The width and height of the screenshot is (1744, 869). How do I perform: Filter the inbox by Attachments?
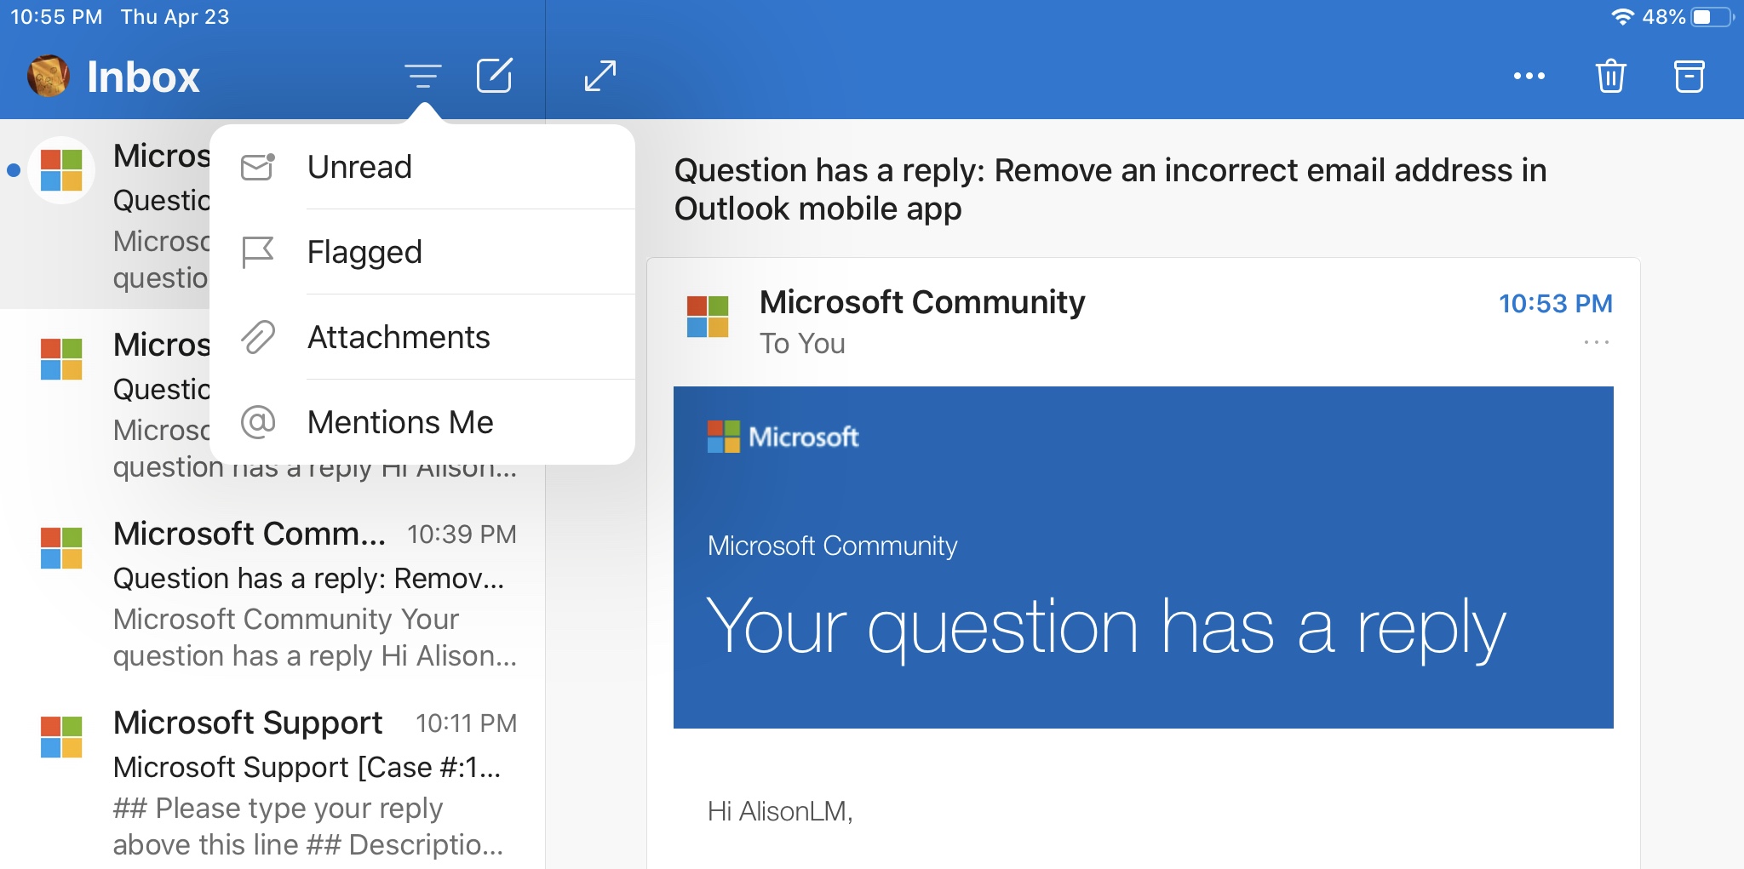(422, 337)
